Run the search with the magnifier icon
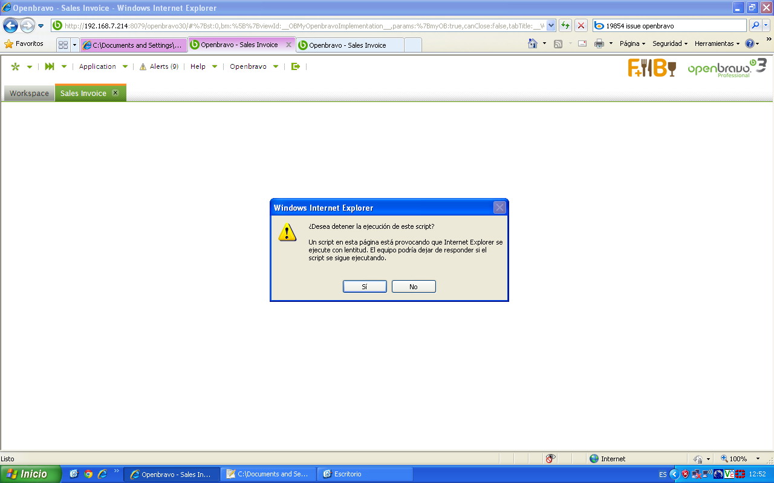 click(755, 25)
